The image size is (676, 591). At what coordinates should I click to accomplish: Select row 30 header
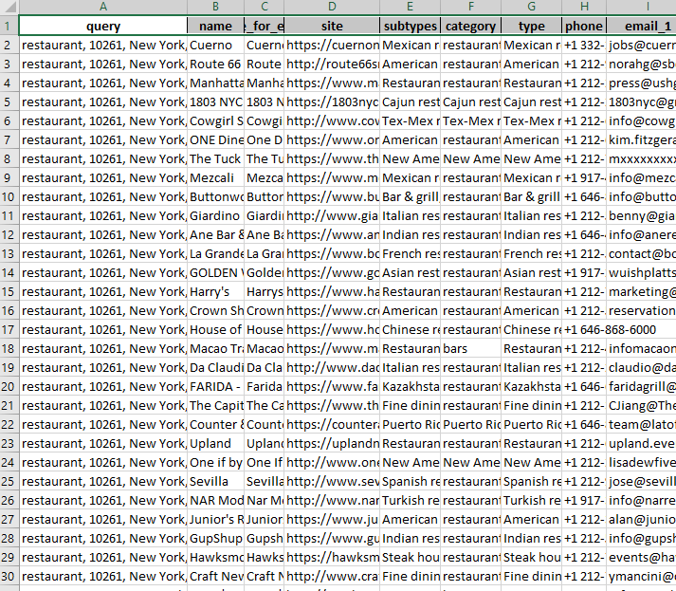(9, 576)
